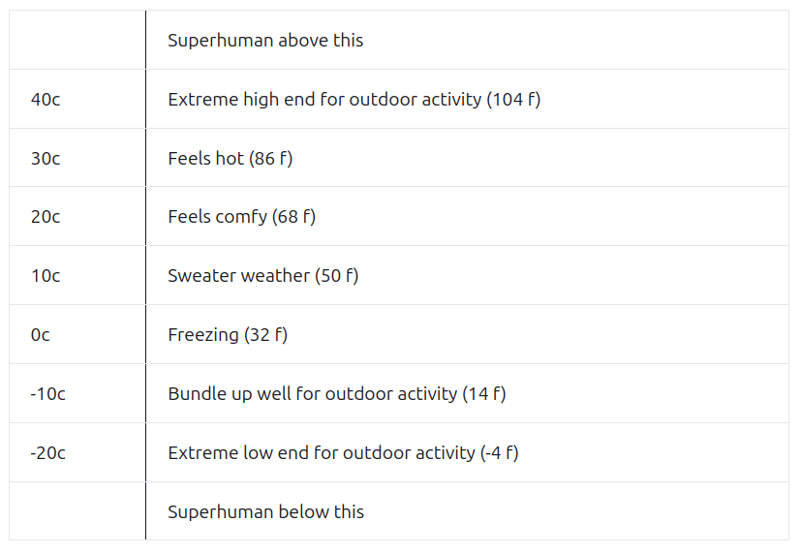
Task: Select the 30c temperature cell
Action: [46, 159]
